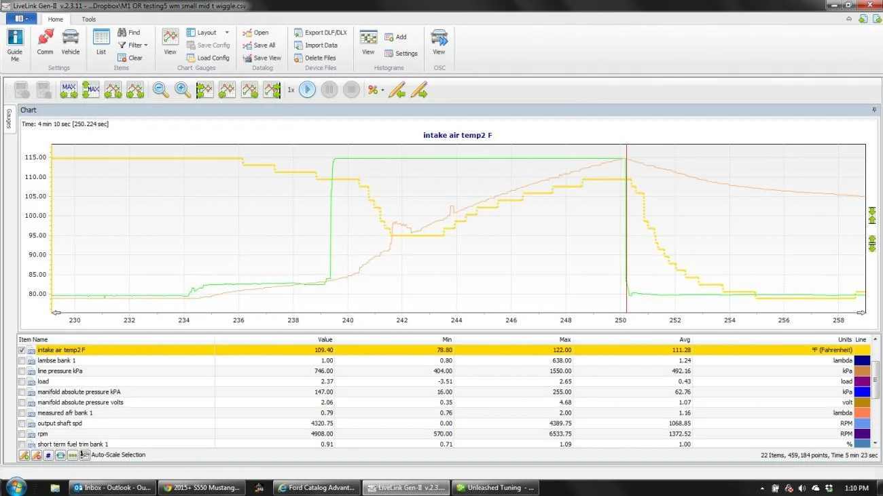Open the Windows Start menu

(15, 487)
